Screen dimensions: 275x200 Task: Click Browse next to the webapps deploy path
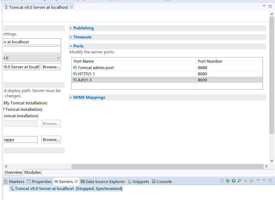[51, 139]
